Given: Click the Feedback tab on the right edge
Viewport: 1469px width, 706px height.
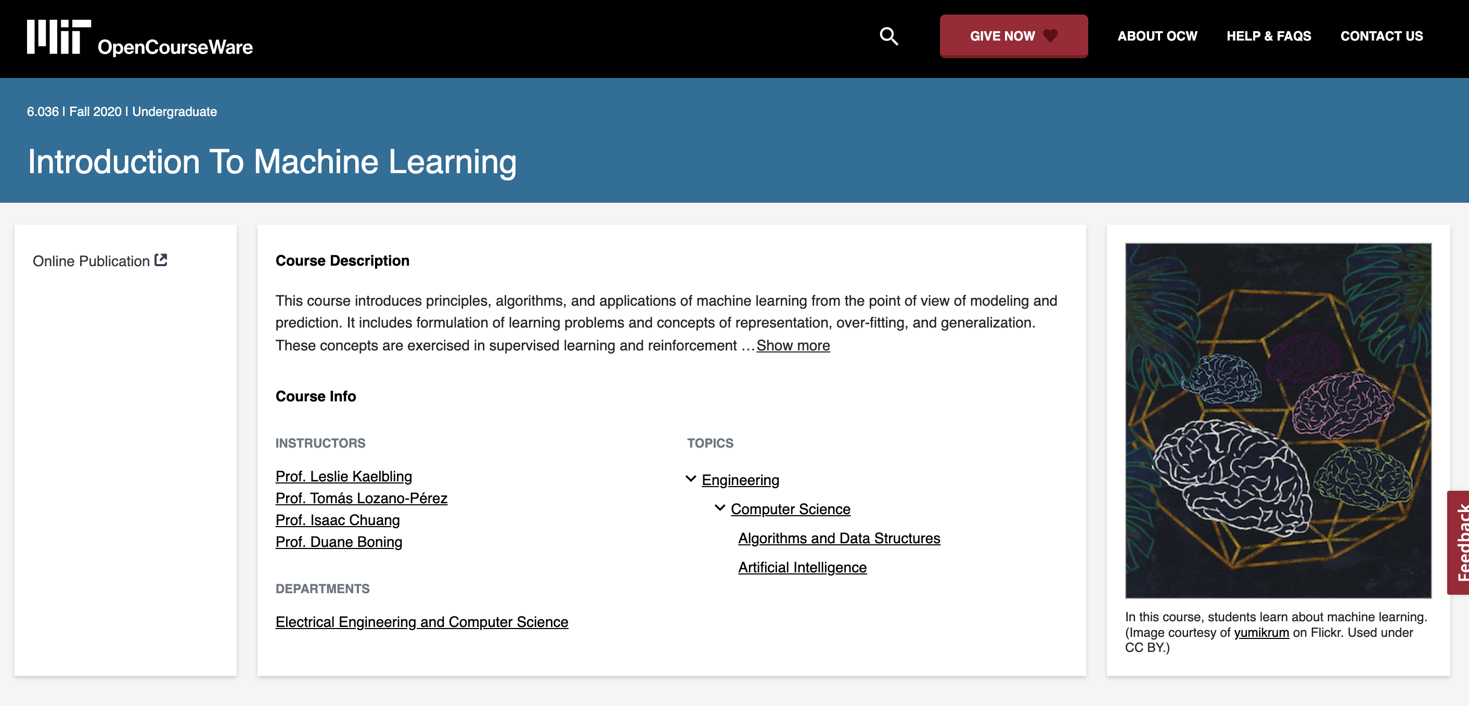Looking at the screenshot, I should [x=1457, y=542].
